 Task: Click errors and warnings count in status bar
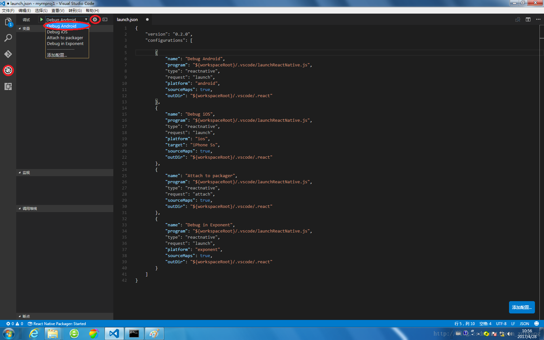click(x=15, y=323)
